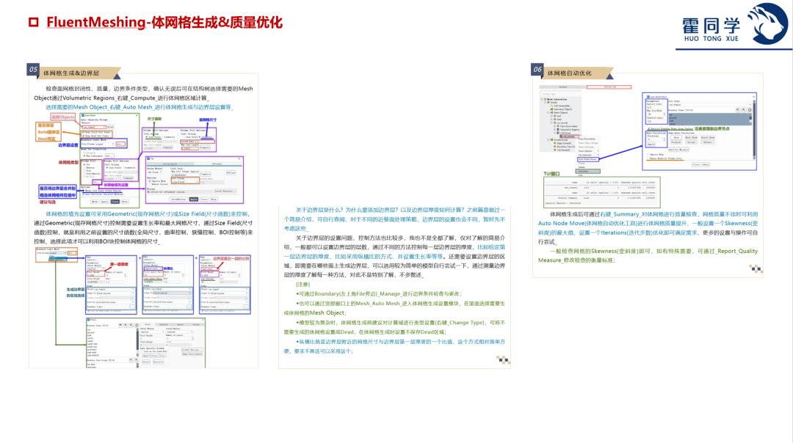This screenshot has height=443, width=793.
Task: Open Refine Method adv-front dropdown
Action: click(x=154, y=172)
